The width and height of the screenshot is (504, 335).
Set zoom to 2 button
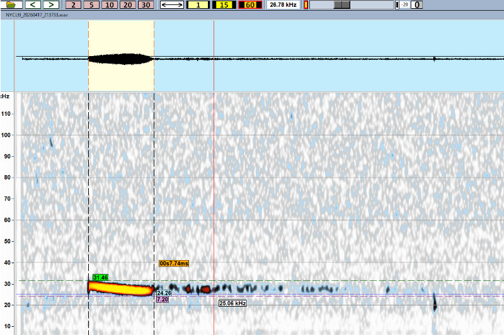tap(73, 5)
